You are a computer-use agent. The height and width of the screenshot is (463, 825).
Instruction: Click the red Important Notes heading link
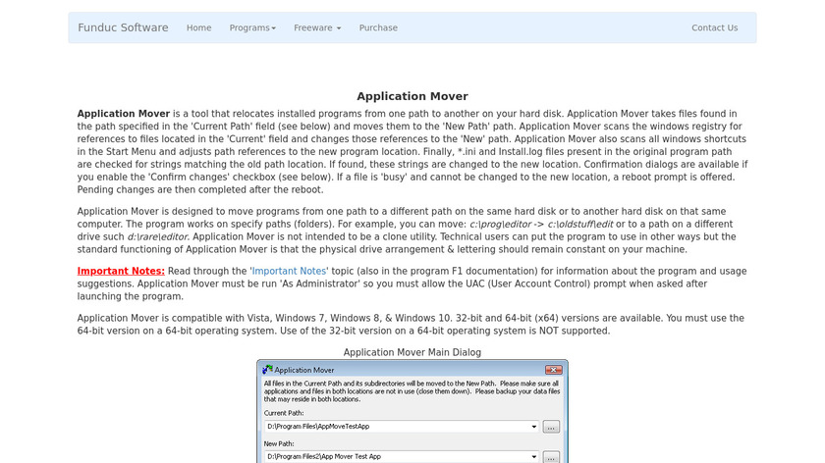pyautogui.click(x=121, y=271)
